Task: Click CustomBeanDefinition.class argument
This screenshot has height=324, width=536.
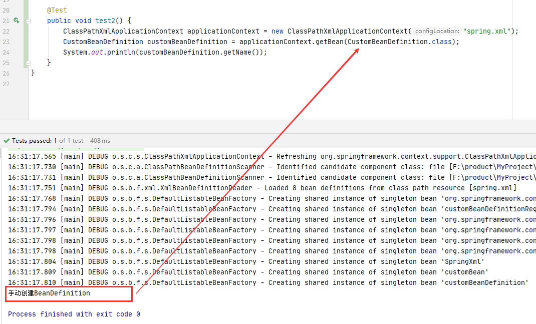Action: (400, 42)
